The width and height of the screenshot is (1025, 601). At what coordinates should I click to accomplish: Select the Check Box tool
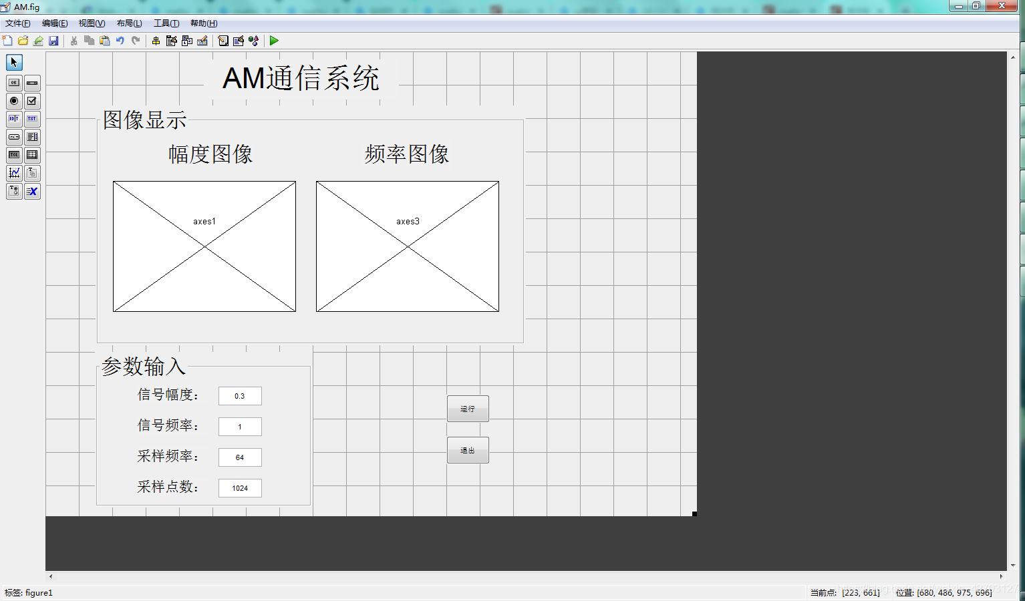pos(31,101)
